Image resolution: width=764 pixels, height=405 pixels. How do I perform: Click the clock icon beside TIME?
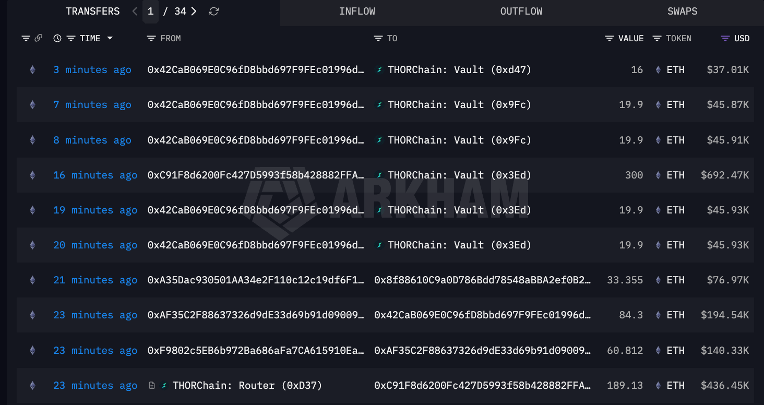pos(57,38)
